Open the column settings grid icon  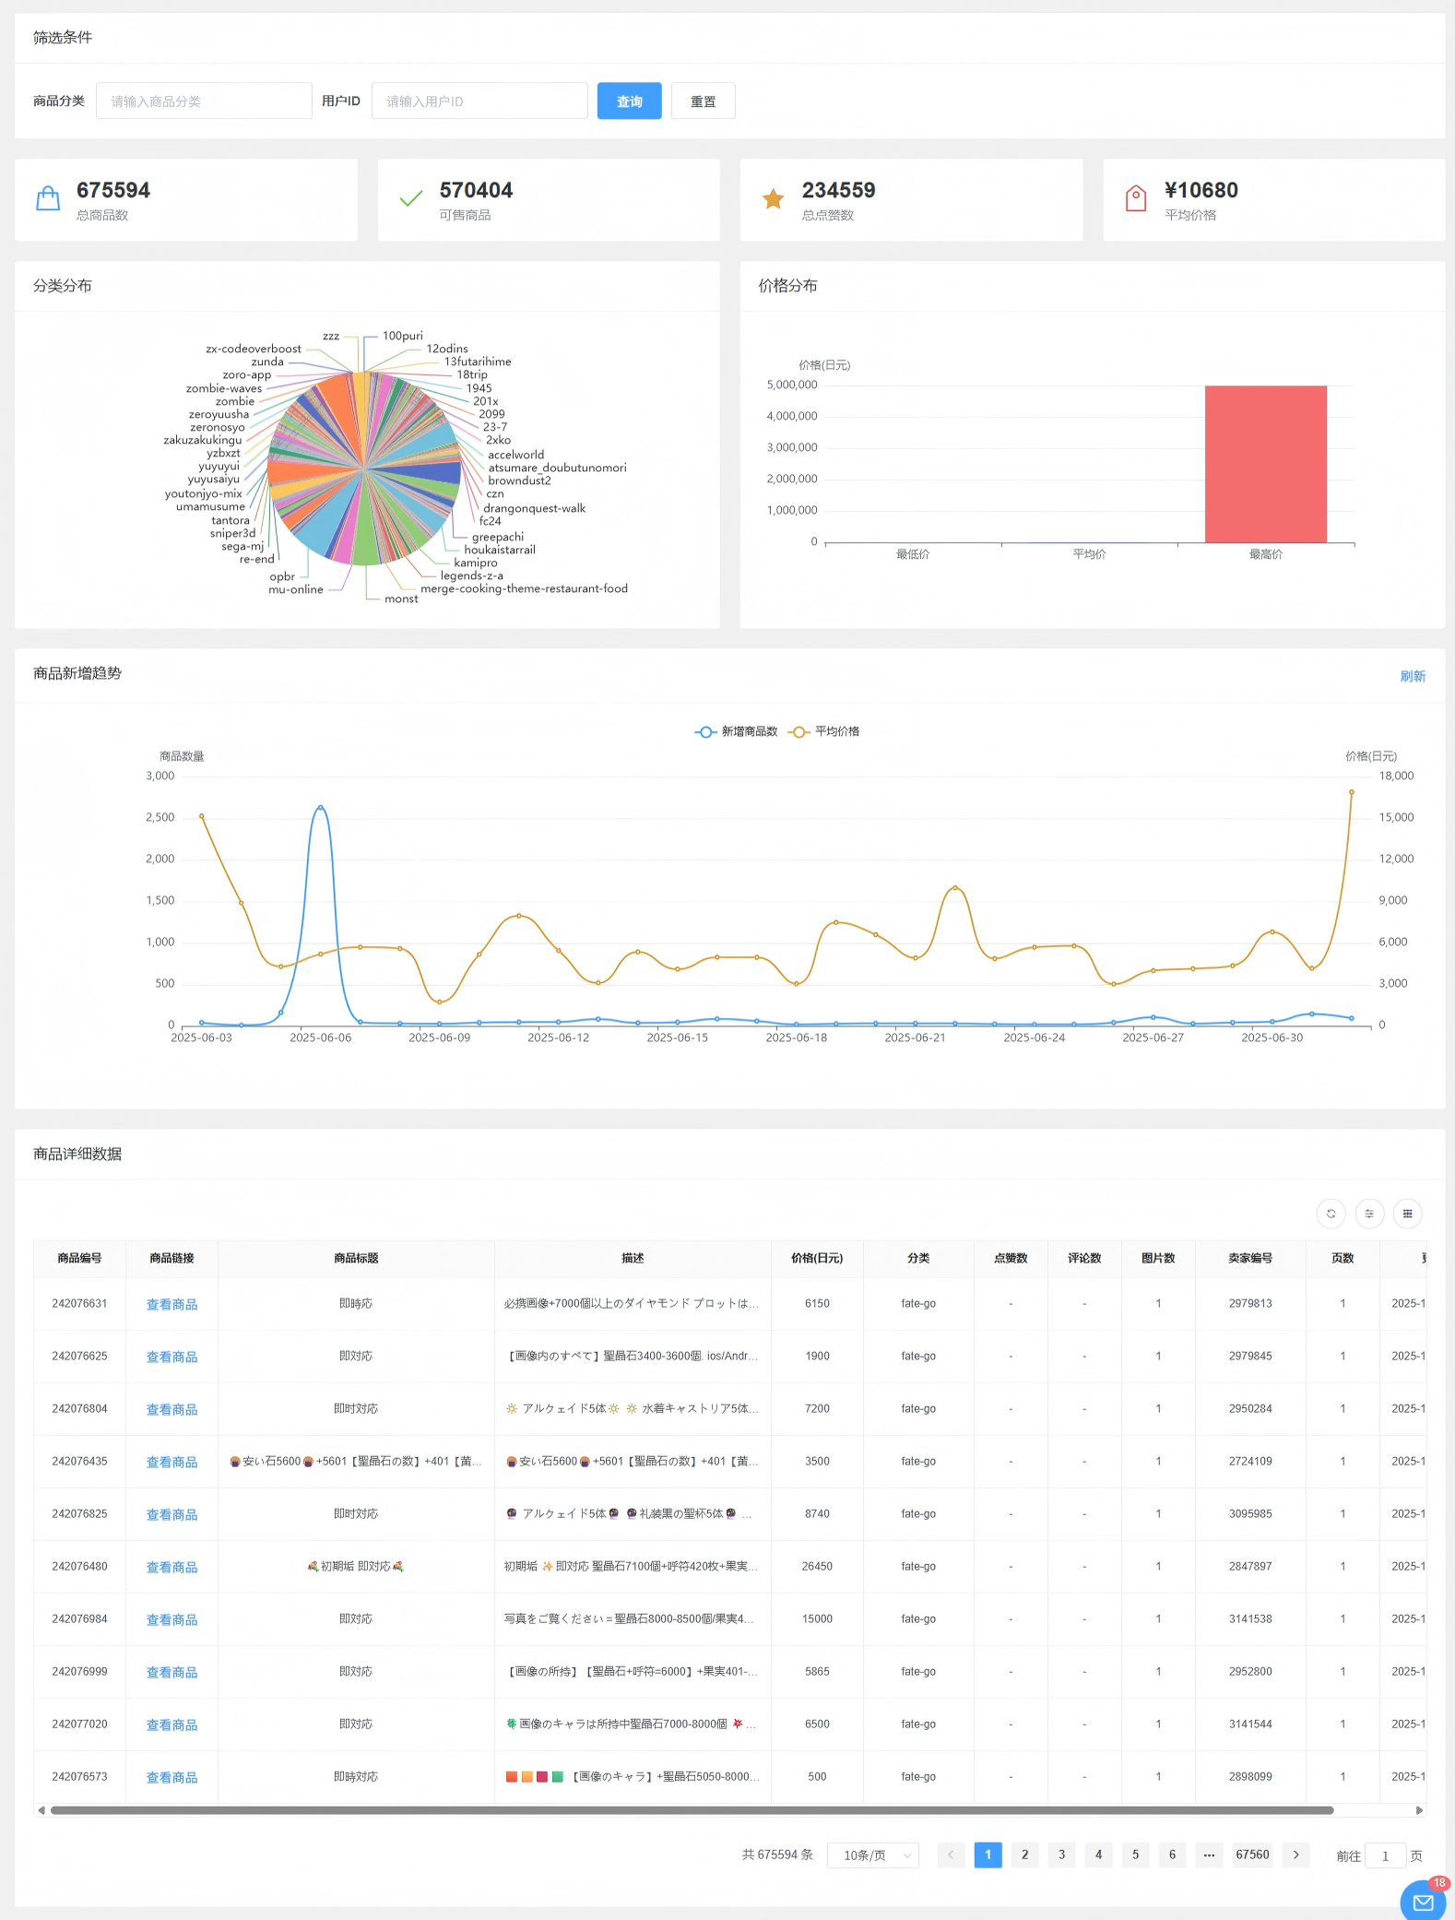pyautogui.click(x=1407, y=1214)
